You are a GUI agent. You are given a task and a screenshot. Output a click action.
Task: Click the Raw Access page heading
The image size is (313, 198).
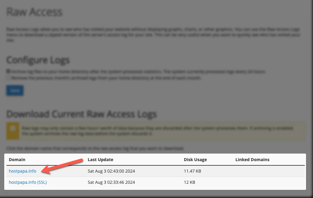34,12
